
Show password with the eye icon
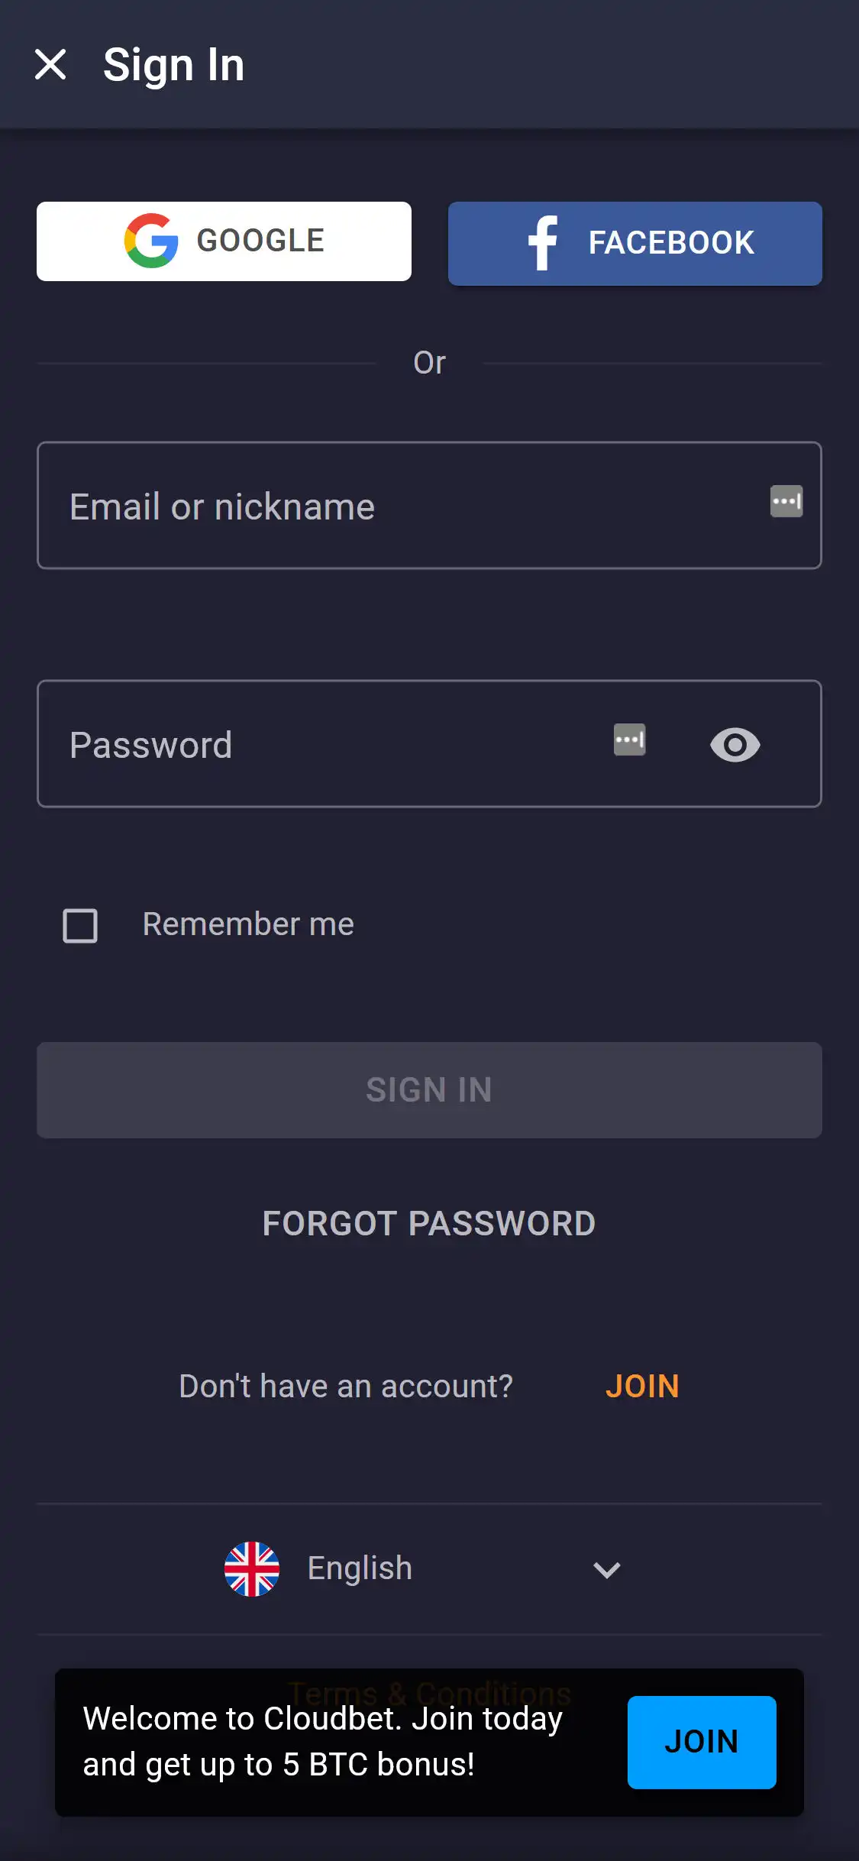click(735, 745)
